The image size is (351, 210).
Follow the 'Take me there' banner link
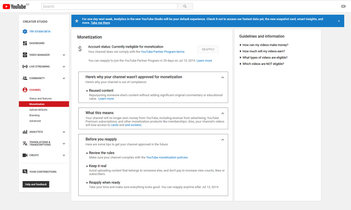[100, 23]
